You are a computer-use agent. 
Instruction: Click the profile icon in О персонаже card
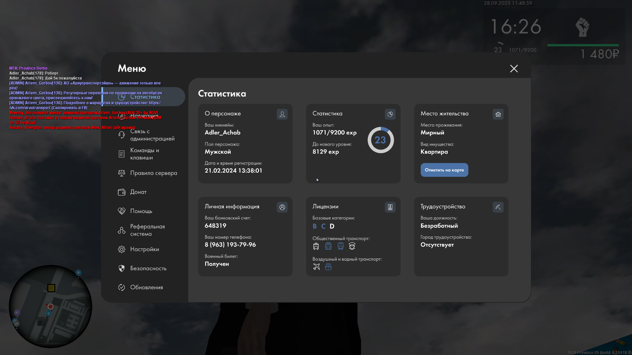tap(282, 114)
